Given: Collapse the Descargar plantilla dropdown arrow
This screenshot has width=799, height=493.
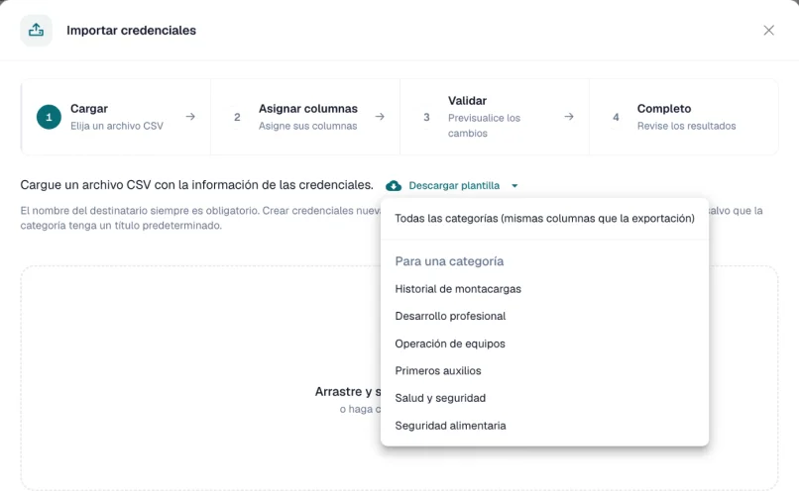Looking at the screenshot, I should coord(514,186).
